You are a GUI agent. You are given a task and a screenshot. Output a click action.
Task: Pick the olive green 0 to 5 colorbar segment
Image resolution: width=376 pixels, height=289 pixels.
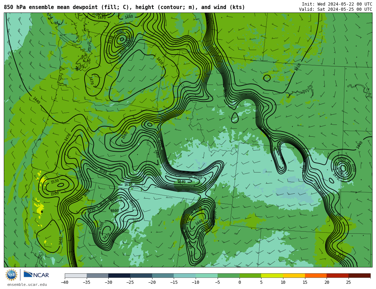[250, 275]
